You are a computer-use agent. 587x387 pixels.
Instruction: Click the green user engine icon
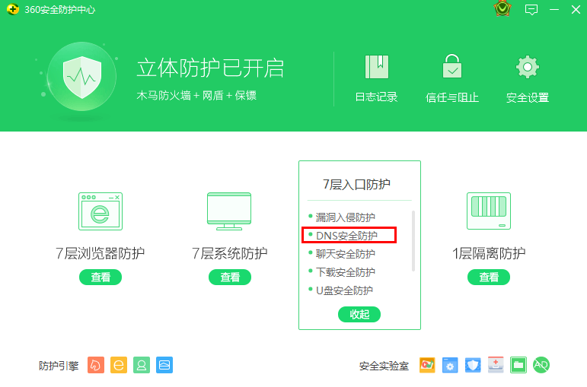pos(142,365)
